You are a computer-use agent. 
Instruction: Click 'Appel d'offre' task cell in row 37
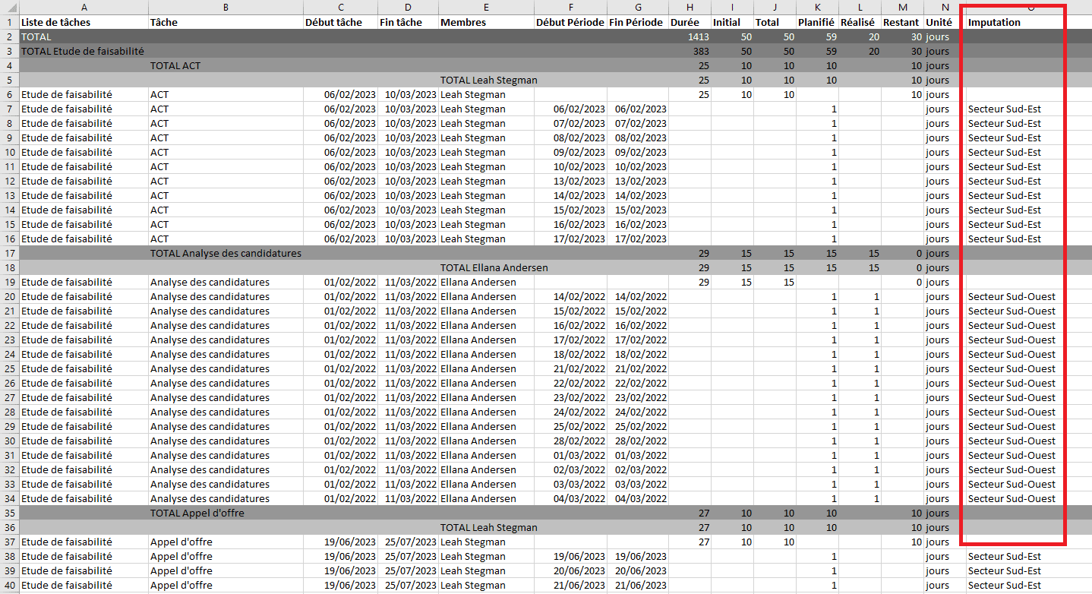(226, 542)
